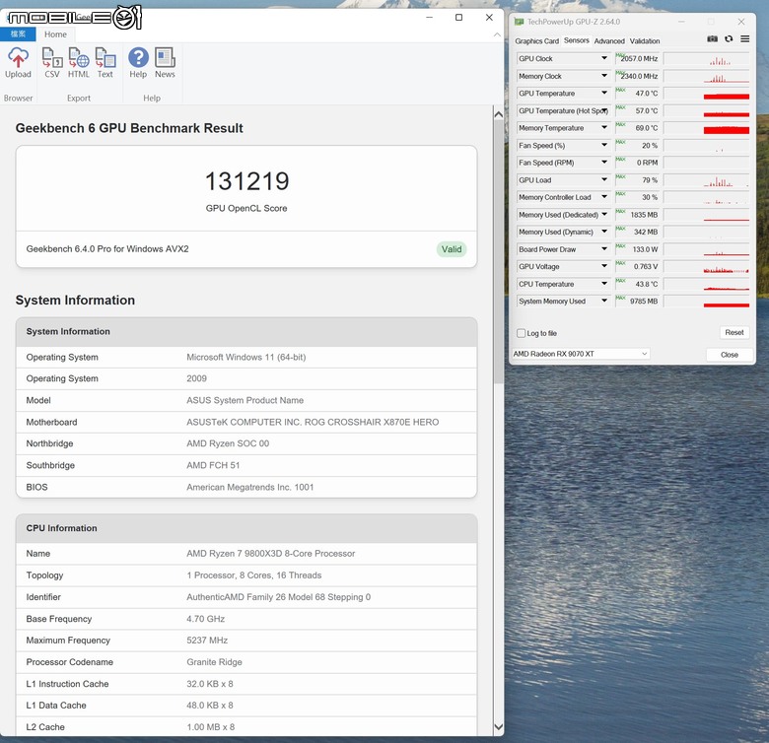The width and height of the screenshot is (769, 743).
Task: Click the Memory Temperature graph
Action: point(706,128)
